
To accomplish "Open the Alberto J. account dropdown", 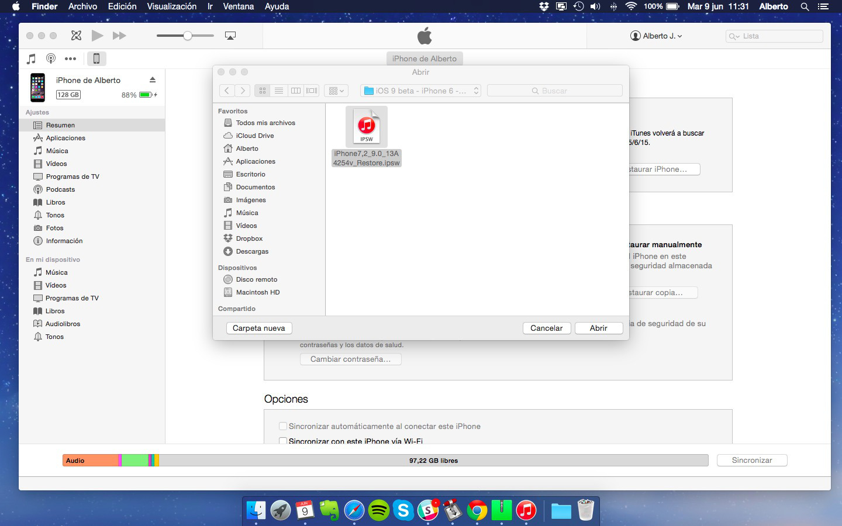I will (x=656, y=36).
